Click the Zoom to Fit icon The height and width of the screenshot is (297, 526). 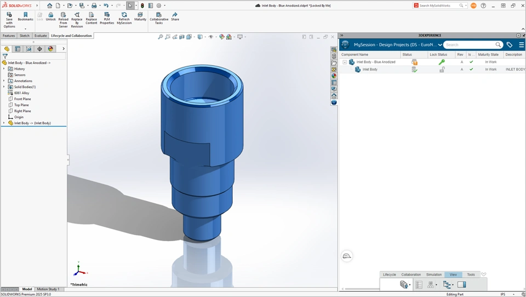161,37
